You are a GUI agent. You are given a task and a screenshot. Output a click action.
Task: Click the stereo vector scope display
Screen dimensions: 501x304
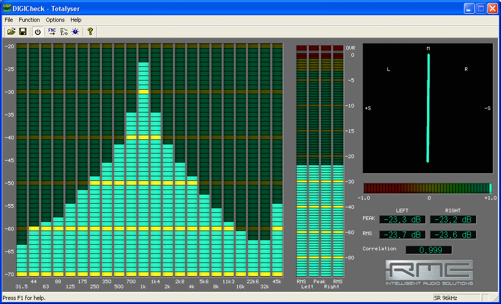tap(428, 108)
